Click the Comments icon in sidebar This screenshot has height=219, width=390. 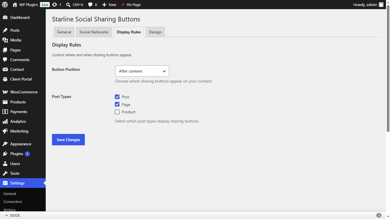point(5,60)
